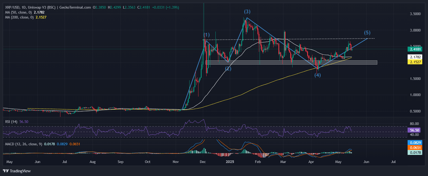Click the 0.0178 histogram axis tag
This screenshot has width=428, height=176.
click(x=415, y=153)
